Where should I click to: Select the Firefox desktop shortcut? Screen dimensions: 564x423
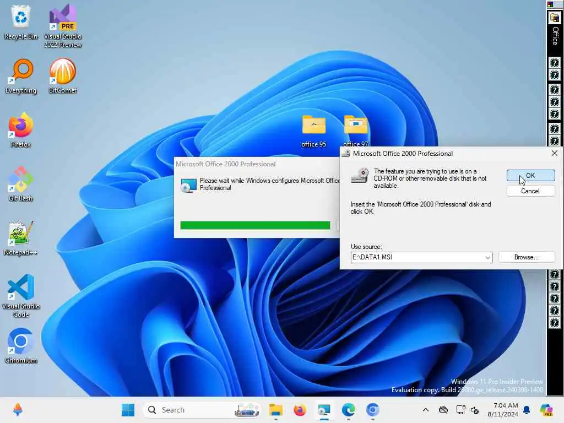click(21, 130)
